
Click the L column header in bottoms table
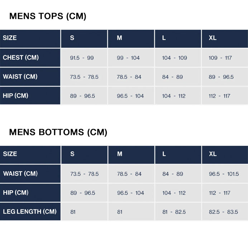(178, 155)
